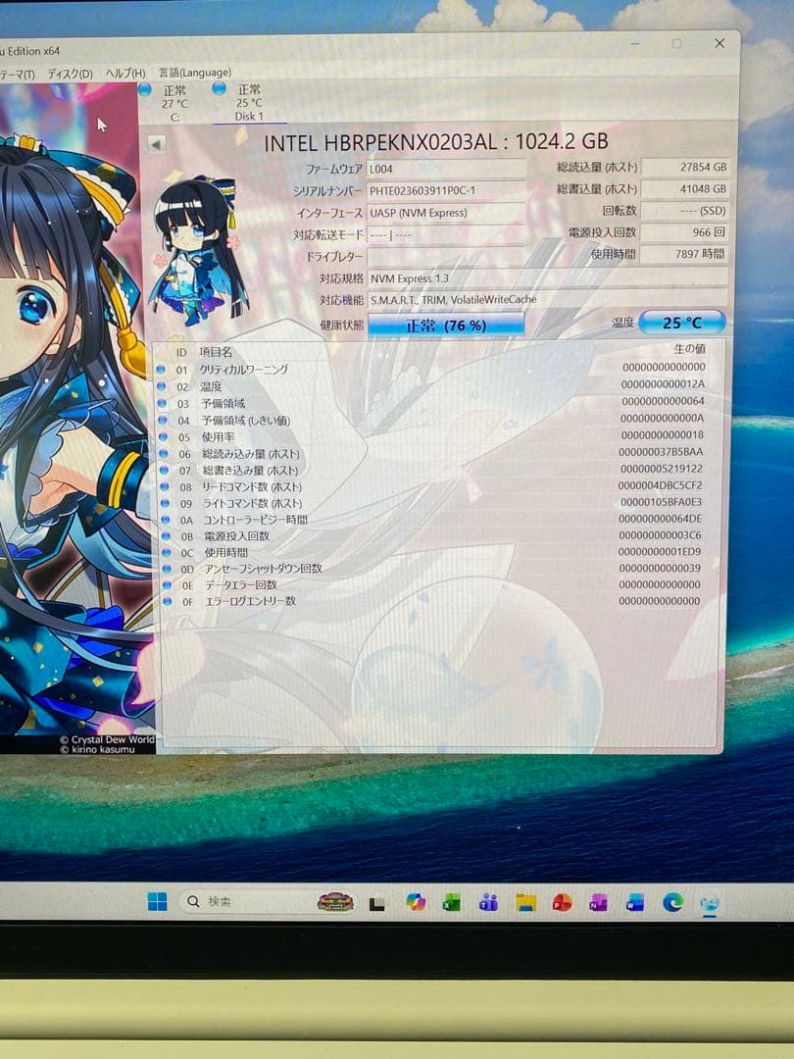Image resolution: width=794 pixels, height=1059 pixels.
Task: Open Word from the taskbar
Action: coord(634,902)
